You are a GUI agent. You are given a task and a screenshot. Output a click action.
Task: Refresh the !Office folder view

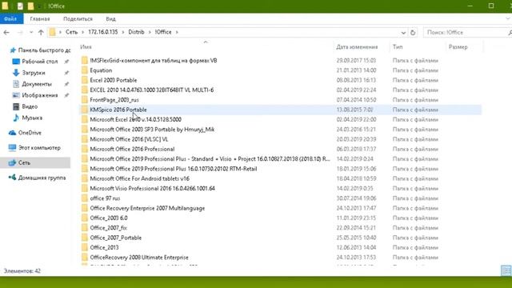[x=413, y=32]
